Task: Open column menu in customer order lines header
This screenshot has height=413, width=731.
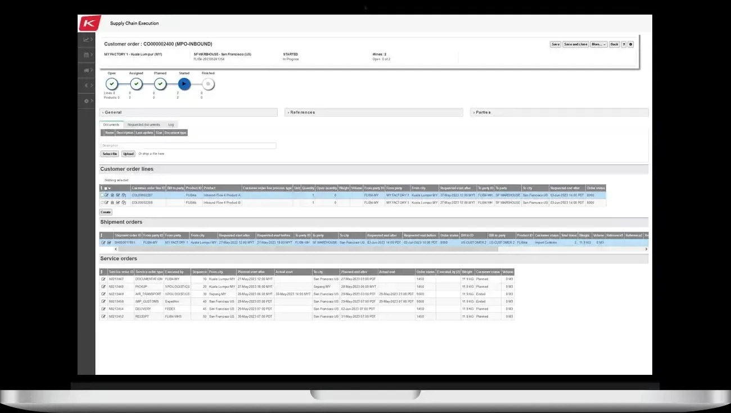Action: coord(102,188)
